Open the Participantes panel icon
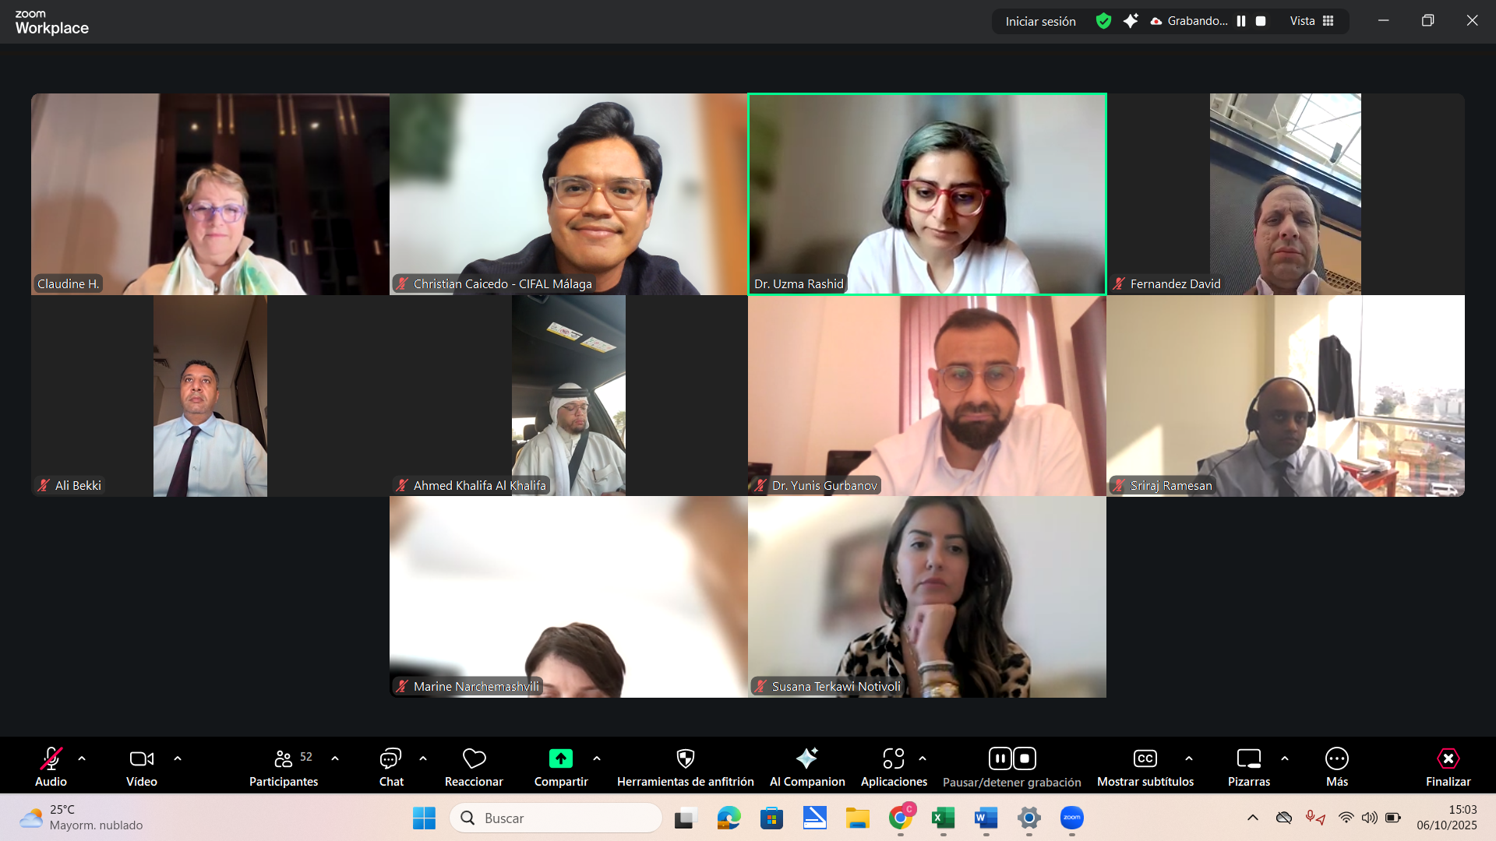Viewport: 1496px width, 841px height. (x=284, y=758)
